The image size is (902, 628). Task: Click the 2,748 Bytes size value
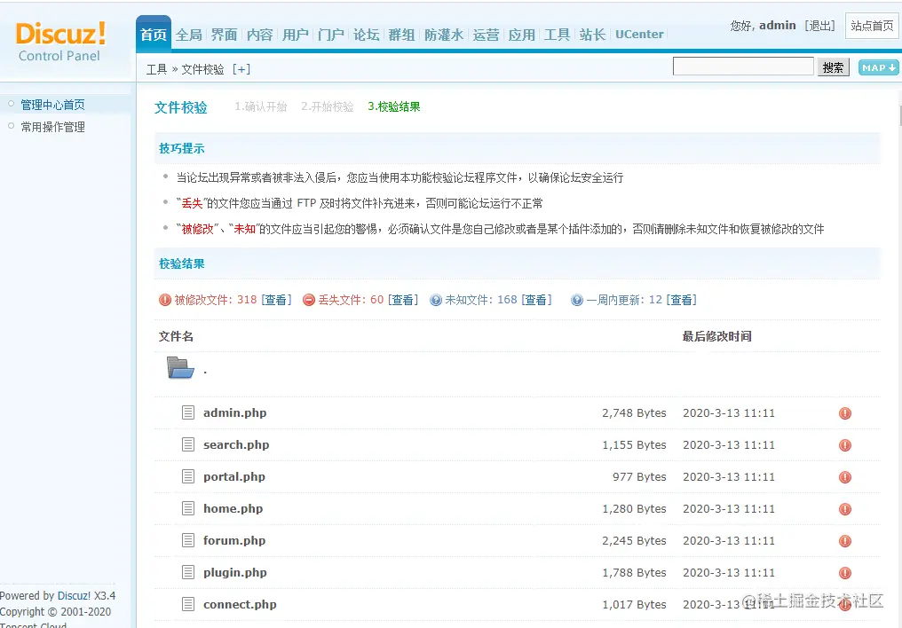(634, 413)
